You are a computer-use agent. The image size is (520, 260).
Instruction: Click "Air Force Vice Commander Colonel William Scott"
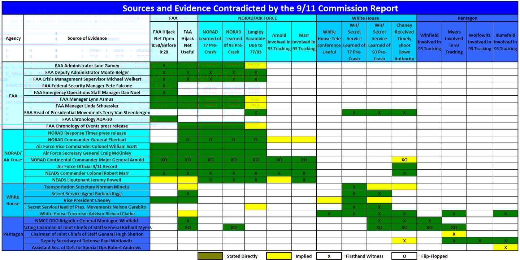point(87,146)
